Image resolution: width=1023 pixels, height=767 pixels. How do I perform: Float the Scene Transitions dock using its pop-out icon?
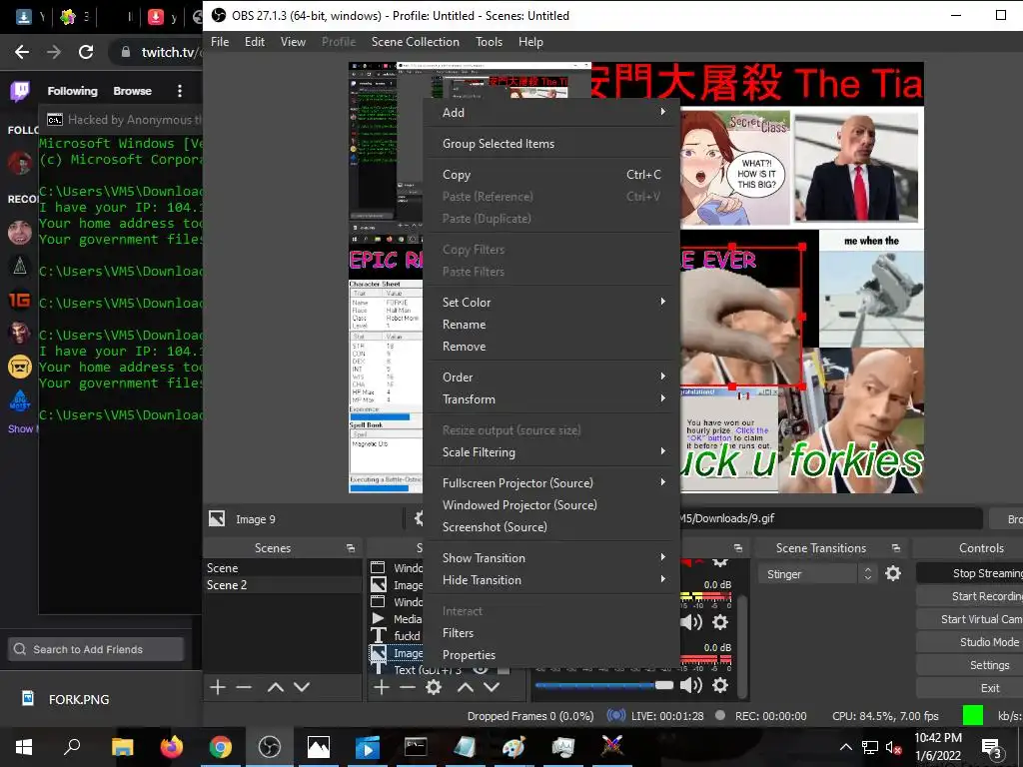tap(896, 548)
